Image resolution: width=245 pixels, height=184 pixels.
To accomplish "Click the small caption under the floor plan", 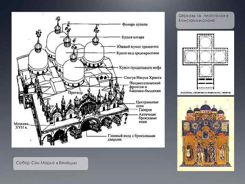I will coord(206,93).
